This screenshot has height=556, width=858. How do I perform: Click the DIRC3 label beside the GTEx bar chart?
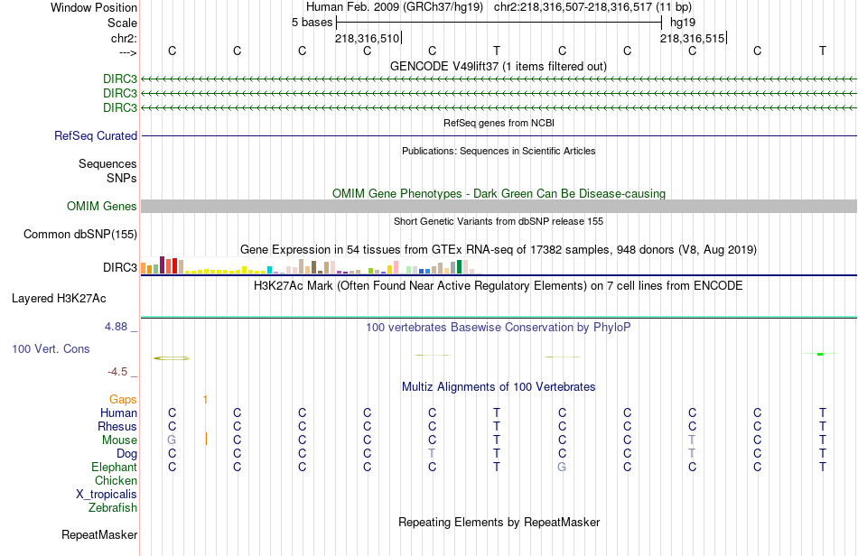(120, 267)
